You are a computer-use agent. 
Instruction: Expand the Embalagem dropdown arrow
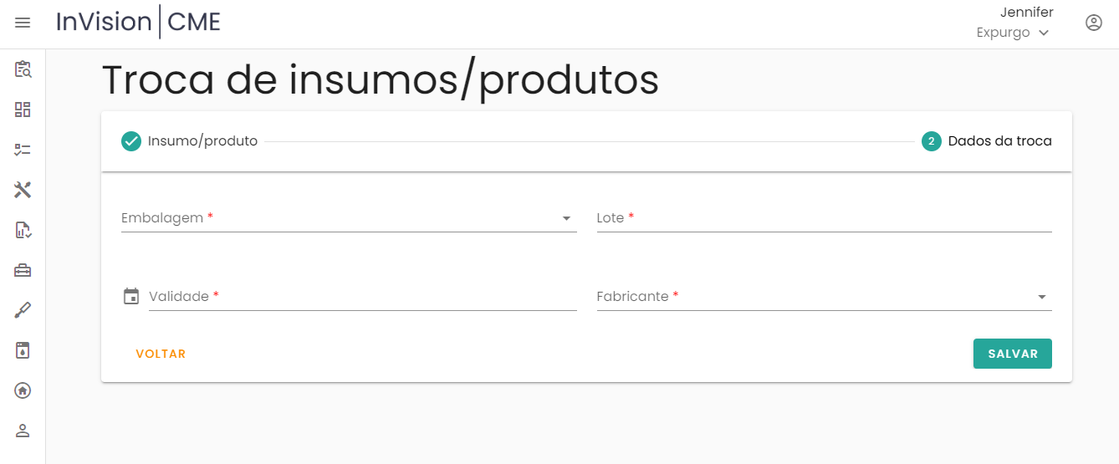[x=566, y=218]
